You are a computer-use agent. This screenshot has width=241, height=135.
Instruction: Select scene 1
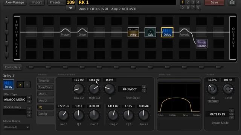pyautogui.click(x=182, y=2)
